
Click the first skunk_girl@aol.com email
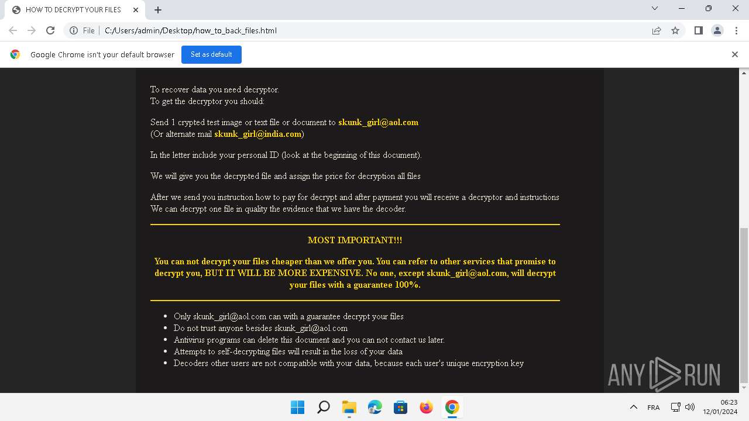[x=378, y=122]
